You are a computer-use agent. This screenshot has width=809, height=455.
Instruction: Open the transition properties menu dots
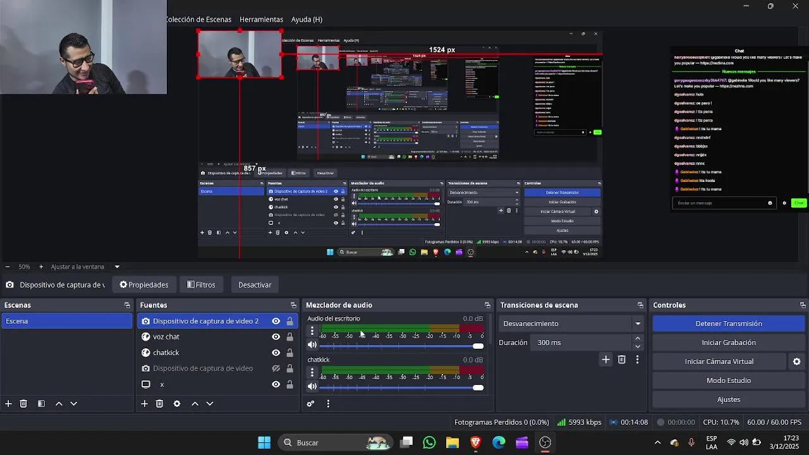tap(637, 360)
